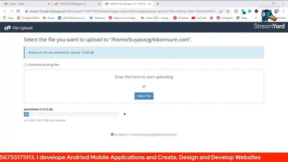Click the quickdate upload progress bar

pyautogui.click(x=71, y=114)
